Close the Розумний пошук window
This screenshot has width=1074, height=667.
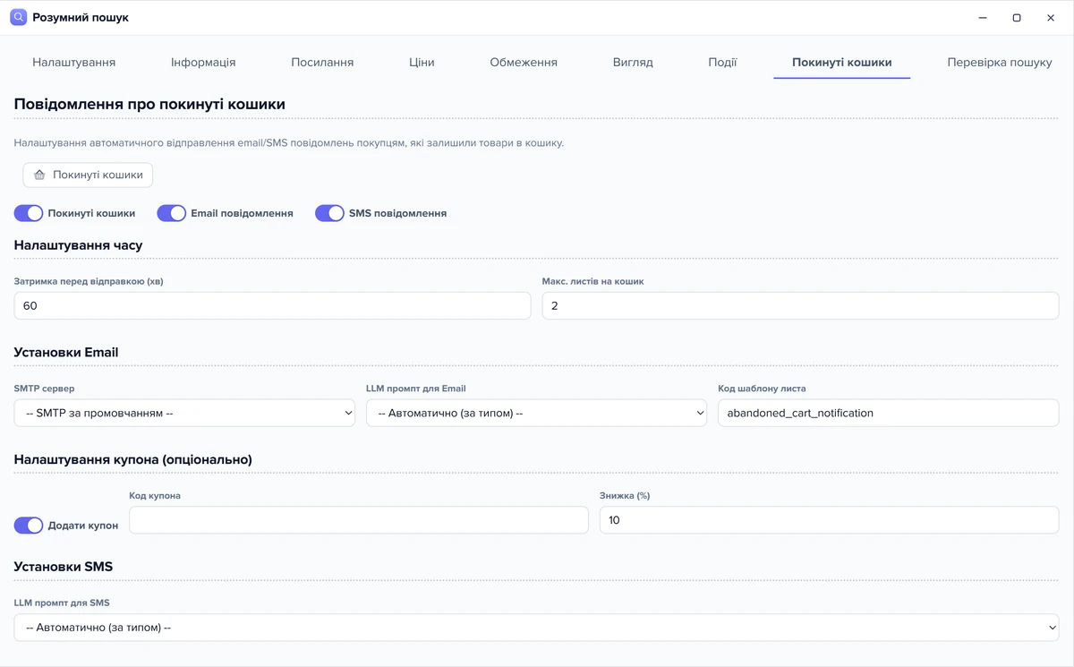(x=1051, y=18)
